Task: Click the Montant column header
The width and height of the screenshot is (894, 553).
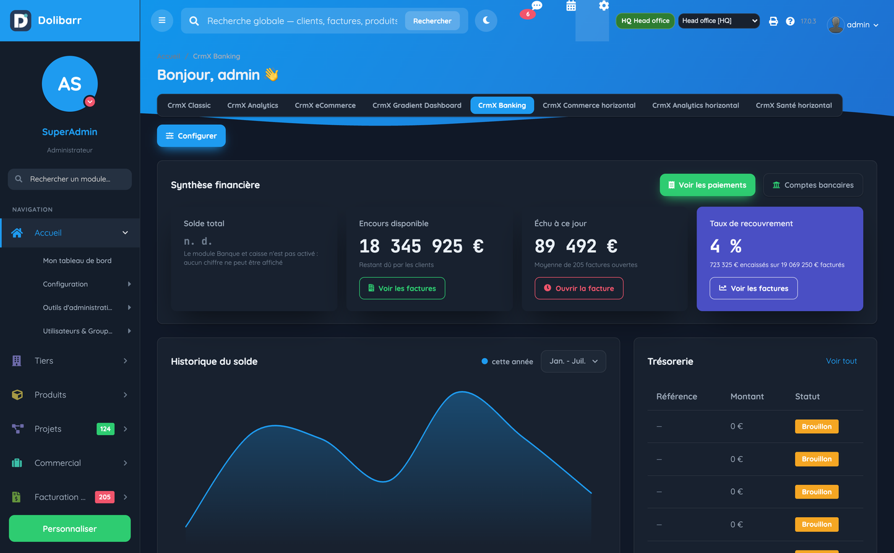Action: coord(747,397)
